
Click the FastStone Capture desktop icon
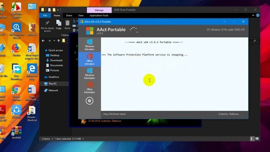16,10
